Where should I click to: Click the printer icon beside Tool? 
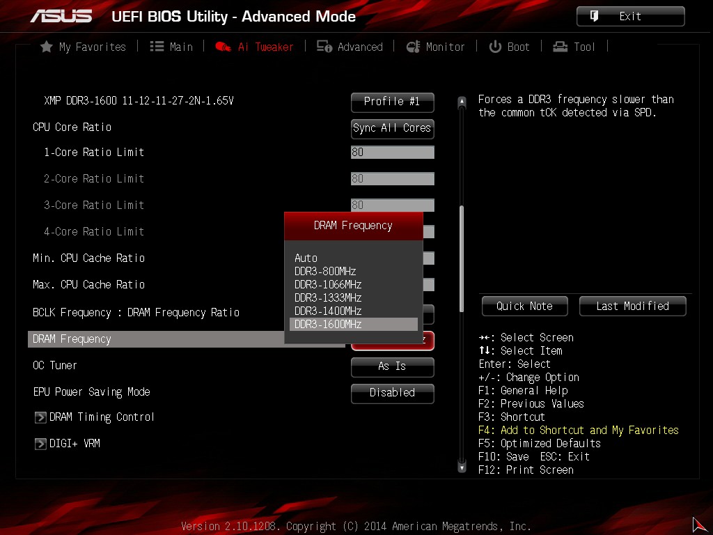(561, 47)
